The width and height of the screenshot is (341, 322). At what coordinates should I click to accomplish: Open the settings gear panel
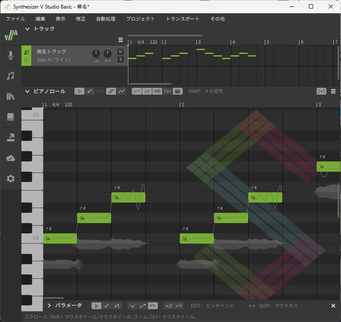point(11,179)
